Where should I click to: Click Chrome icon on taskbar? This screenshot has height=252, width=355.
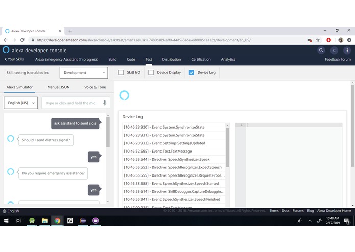point(57,221)
